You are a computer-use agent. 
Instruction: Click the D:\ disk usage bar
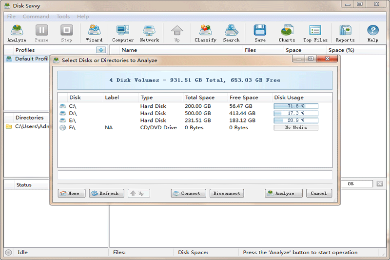pos(295,113)
